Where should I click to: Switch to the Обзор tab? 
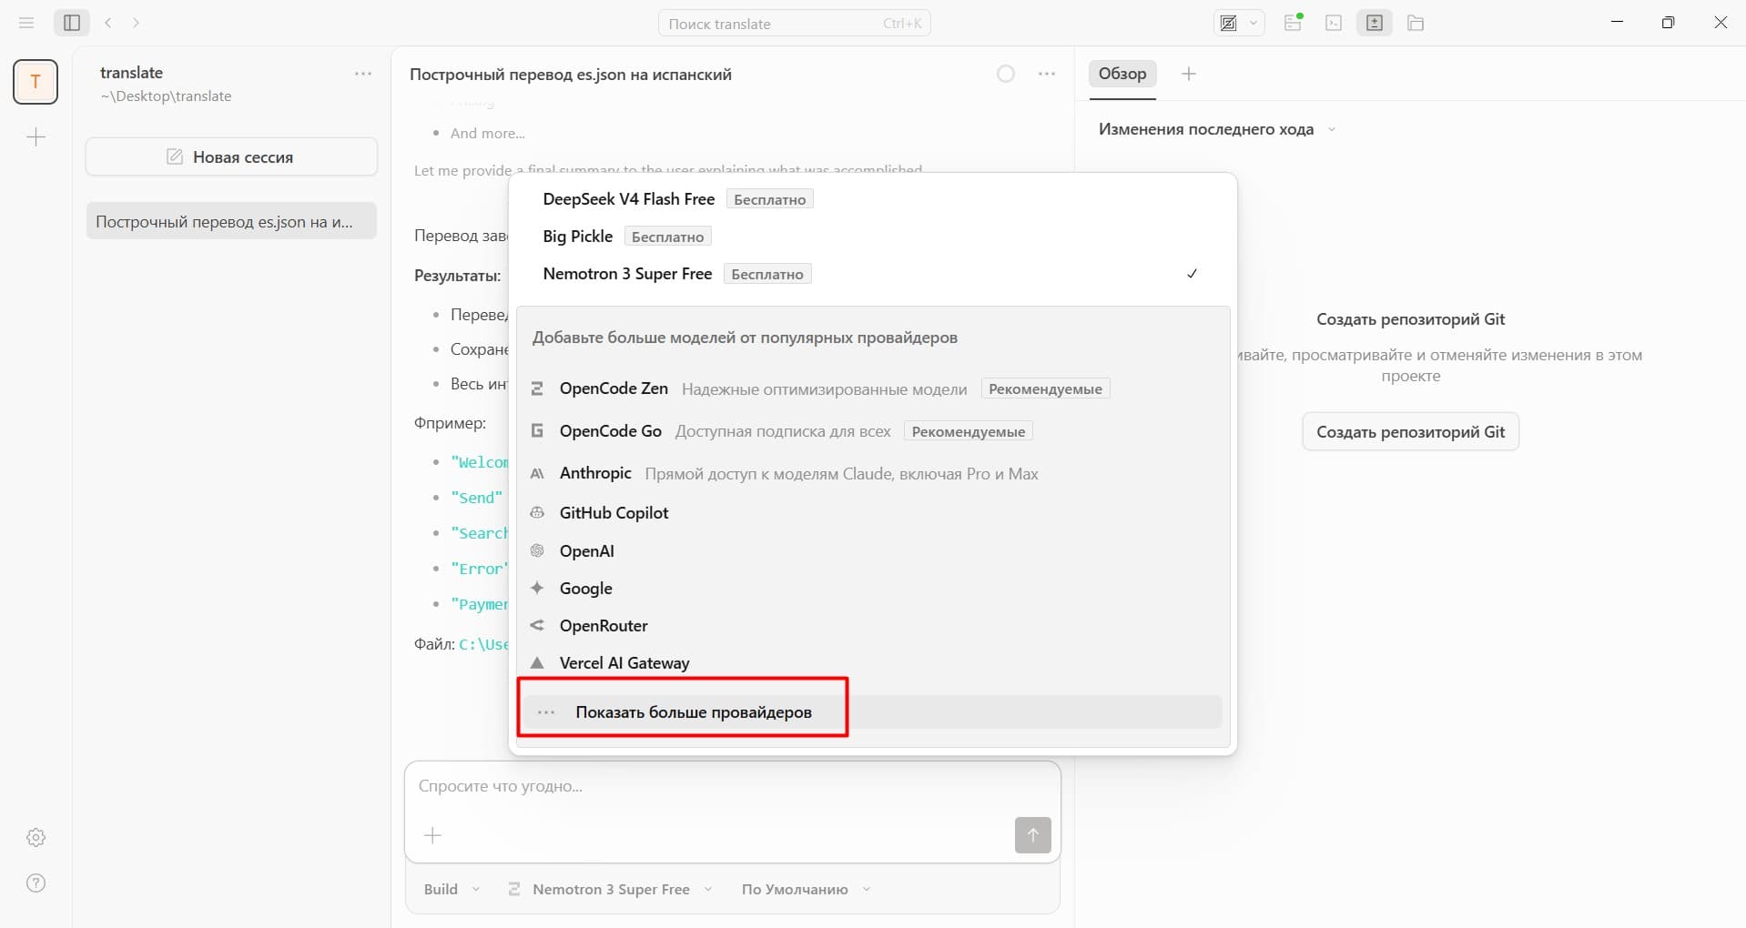pyautogui.click(x=1122, y=74)
